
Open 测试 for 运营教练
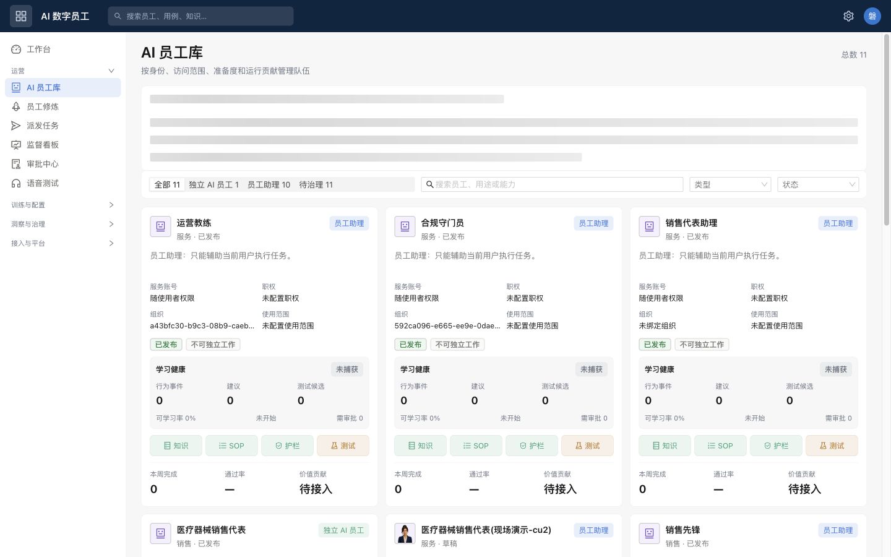click(x=343, y=446)
